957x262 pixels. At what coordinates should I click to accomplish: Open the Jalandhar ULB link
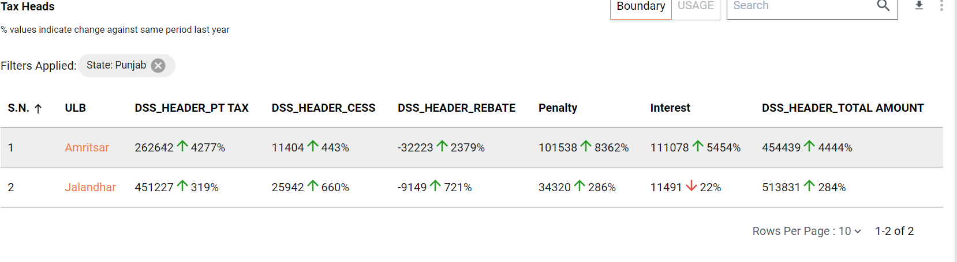point(90,187)
